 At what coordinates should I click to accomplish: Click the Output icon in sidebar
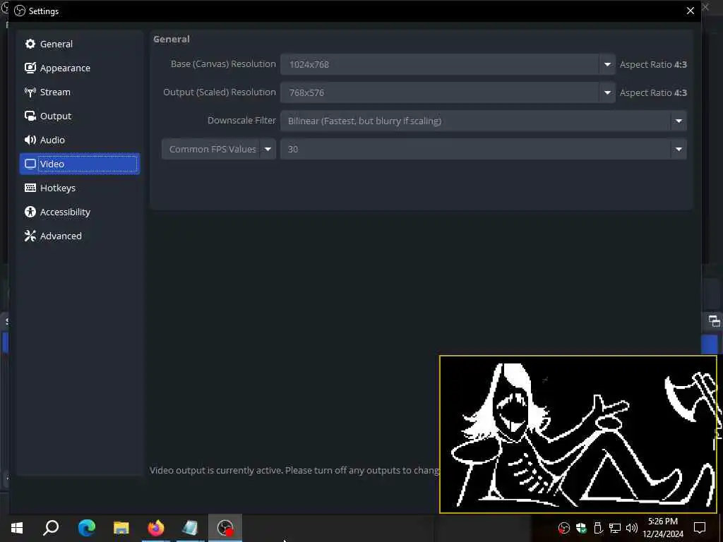[x=30, y=116]
